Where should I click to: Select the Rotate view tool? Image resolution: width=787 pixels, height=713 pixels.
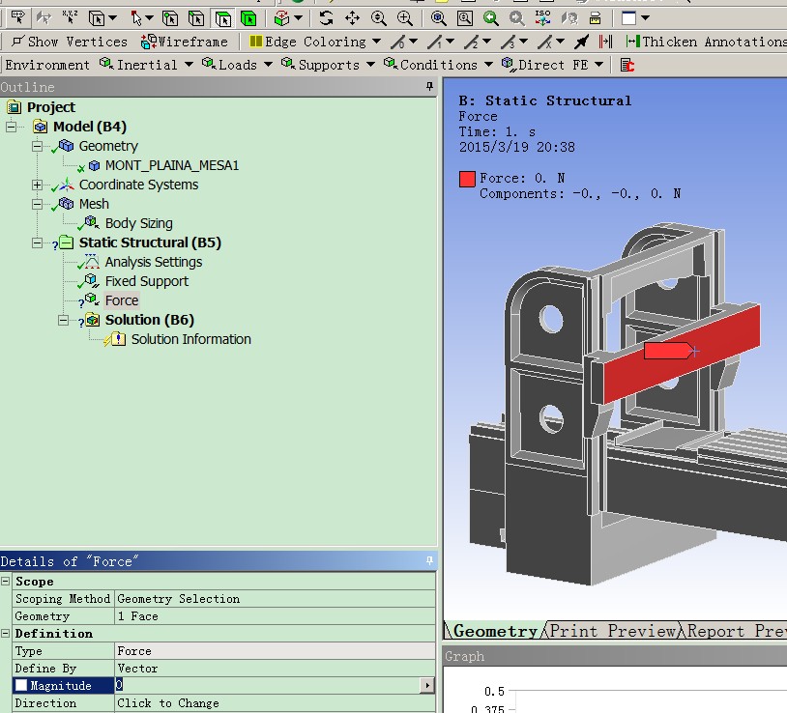tap(327, 17)
